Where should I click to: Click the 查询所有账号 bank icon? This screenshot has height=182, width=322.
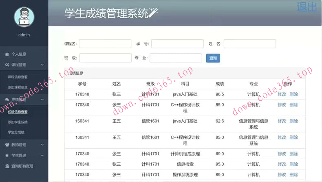coord(7,166)
